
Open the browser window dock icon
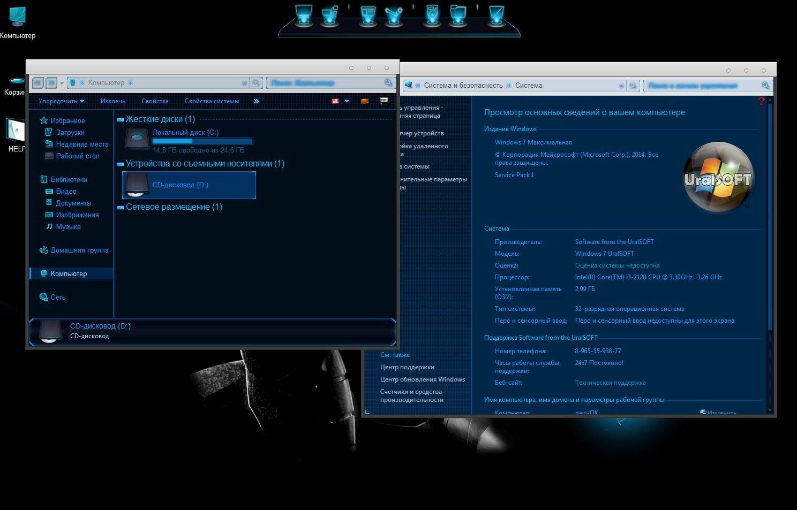368,16
